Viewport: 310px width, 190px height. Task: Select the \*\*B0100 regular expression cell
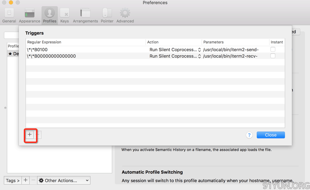[86, 49]
